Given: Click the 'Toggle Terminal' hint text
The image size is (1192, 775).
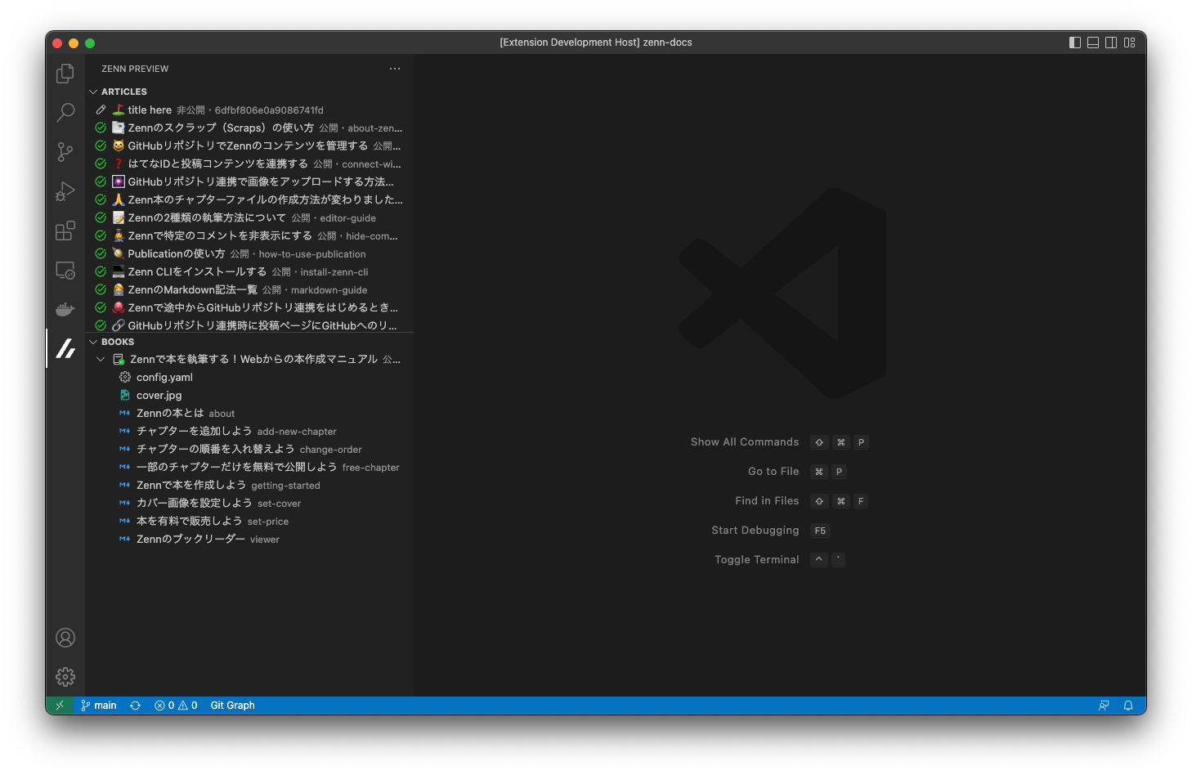Looking at the screenshot, I should tap(757, 560).
